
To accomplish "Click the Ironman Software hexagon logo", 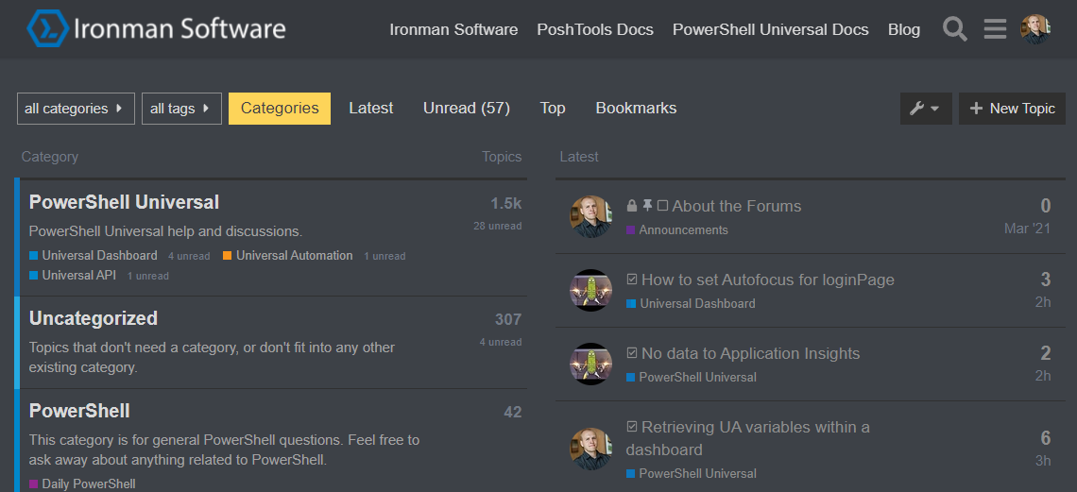I will [48, 29].
